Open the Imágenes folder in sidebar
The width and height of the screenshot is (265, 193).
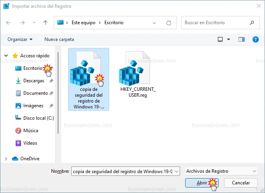click(x=33, y=106)
